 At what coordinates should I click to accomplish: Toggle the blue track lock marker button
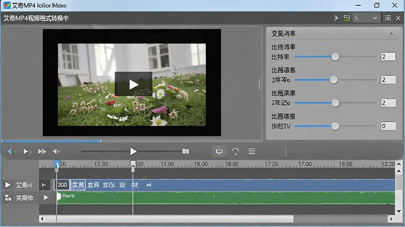44,185
